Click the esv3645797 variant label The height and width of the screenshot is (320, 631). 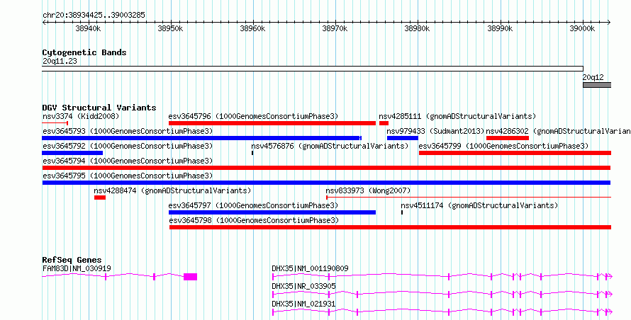coord(254,206)
